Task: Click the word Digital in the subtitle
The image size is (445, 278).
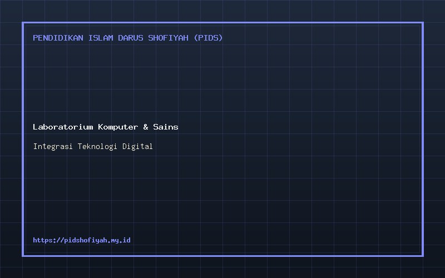Action: pos(137,146)
